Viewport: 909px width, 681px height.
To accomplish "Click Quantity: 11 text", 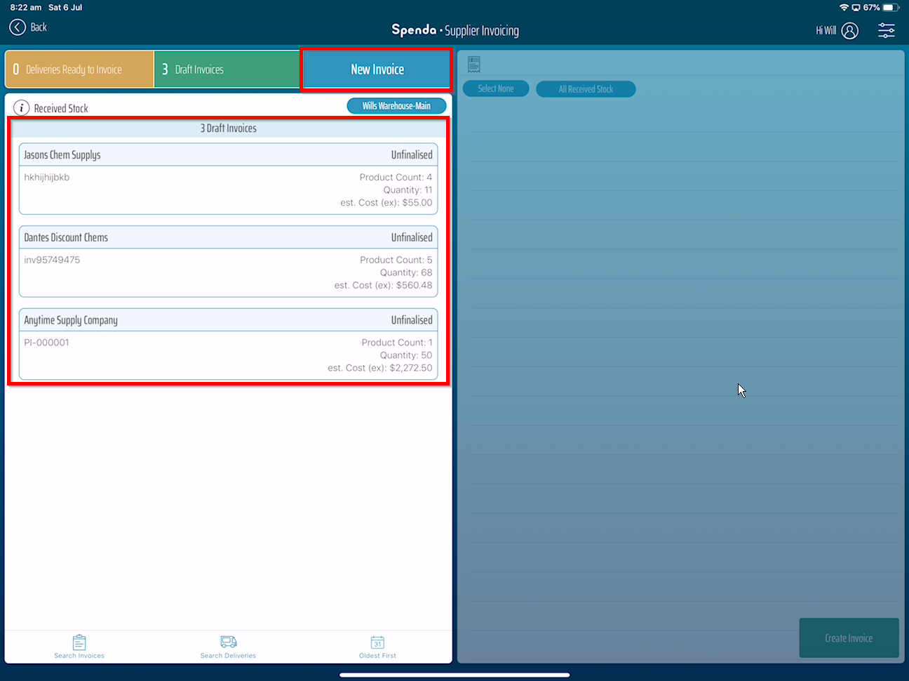I will (408, 190).
